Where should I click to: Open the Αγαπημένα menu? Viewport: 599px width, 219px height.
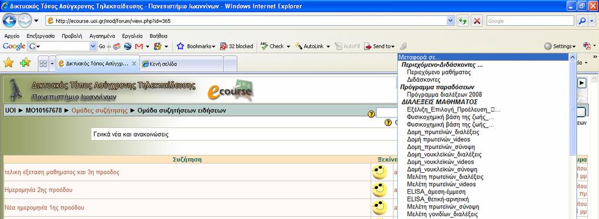click(x=102, y=36)
